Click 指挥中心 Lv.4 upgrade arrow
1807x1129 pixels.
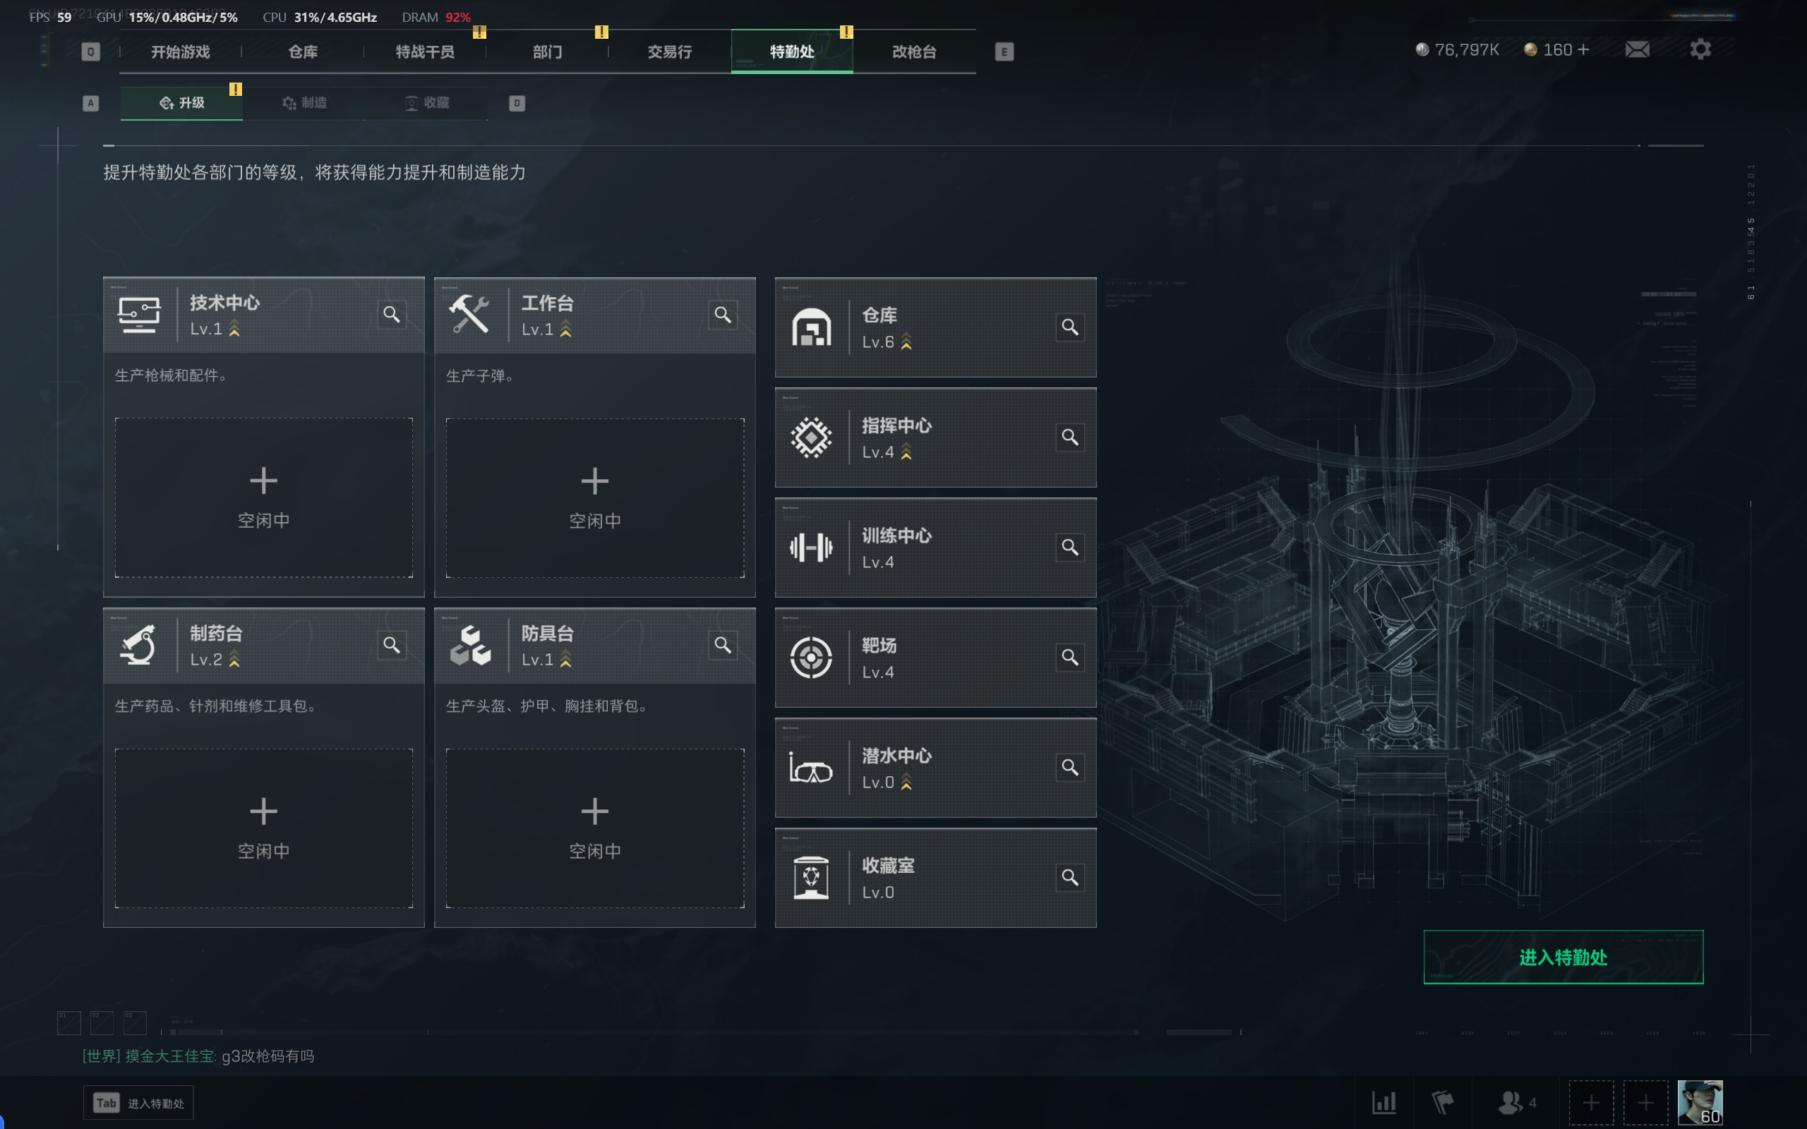906,452
